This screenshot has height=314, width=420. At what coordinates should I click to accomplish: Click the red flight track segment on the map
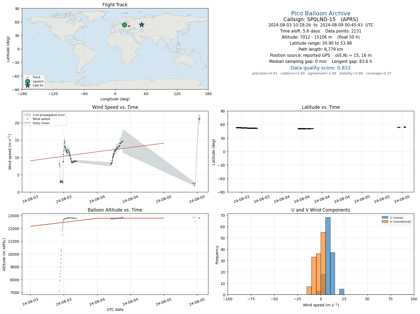point(129,26)
